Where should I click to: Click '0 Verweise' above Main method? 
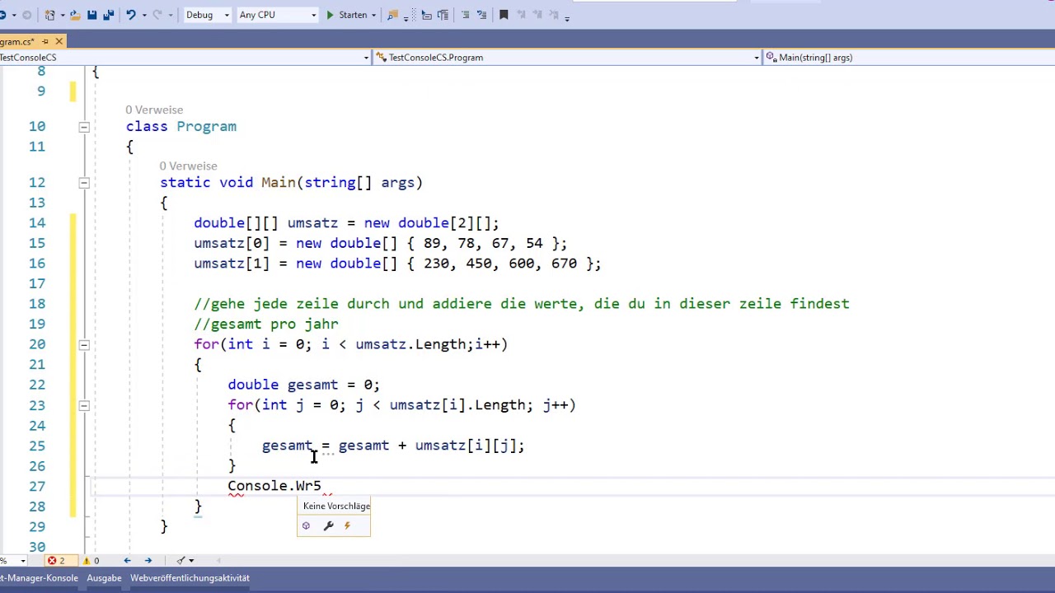188,166
